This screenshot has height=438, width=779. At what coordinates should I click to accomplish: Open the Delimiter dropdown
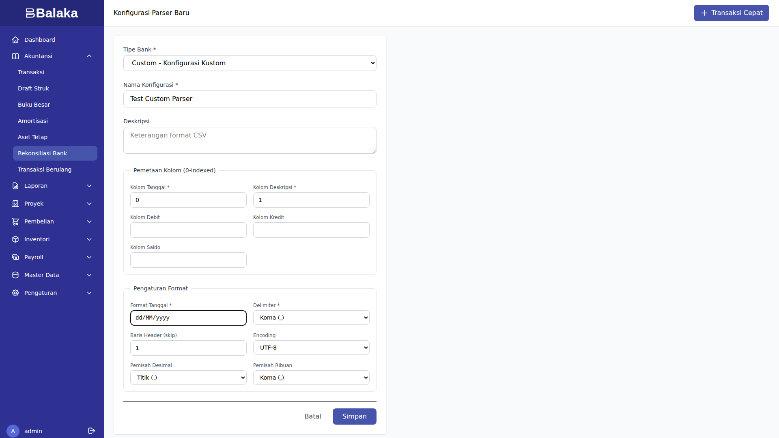click(311, 318)
